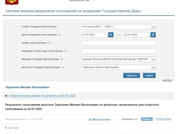Viewport: 177px width, 134px height.
Task: Click the Тарасенко Михаил Васильевич selected value
Action: pos(101,67)
